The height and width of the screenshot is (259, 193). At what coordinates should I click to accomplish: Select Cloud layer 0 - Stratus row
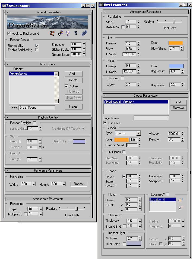pyautogui.click(x=136, y=102)
